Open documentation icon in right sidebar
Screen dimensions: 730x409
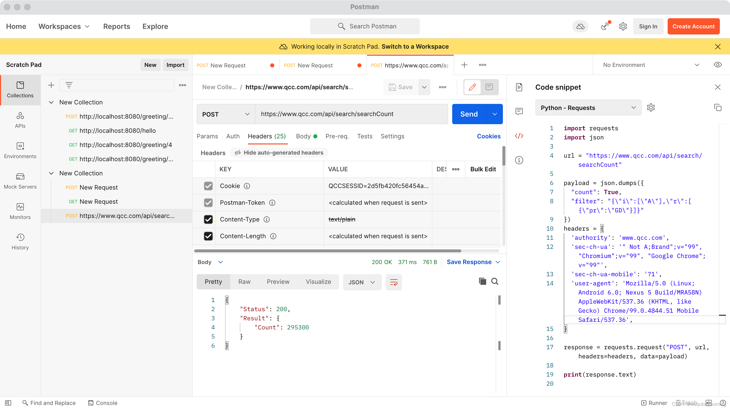point(519,87)
